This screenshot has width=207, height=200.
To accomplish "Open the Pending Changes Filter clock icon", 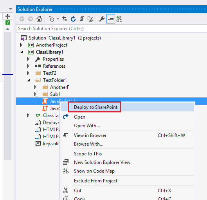I will click(x=52, y=19).
